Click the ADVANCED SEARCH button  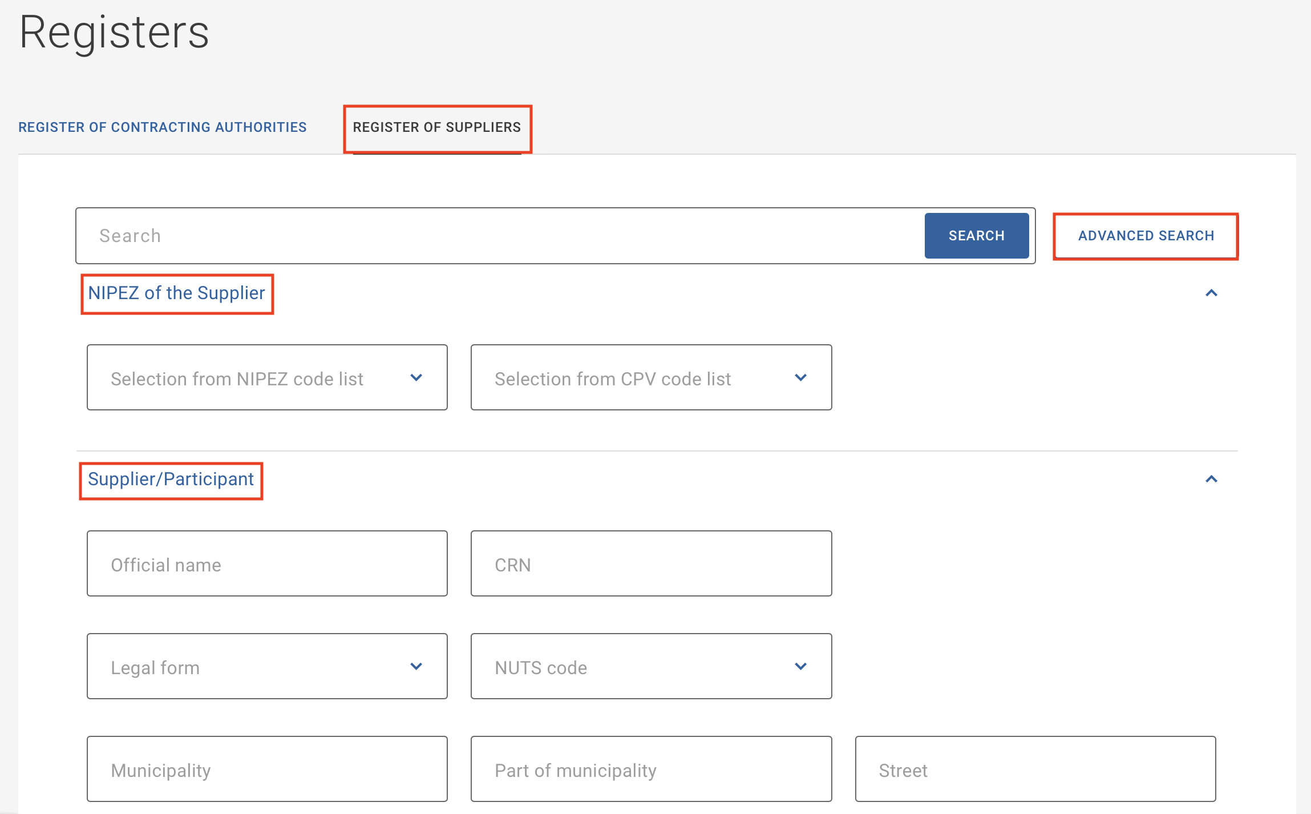[1146, 236]
